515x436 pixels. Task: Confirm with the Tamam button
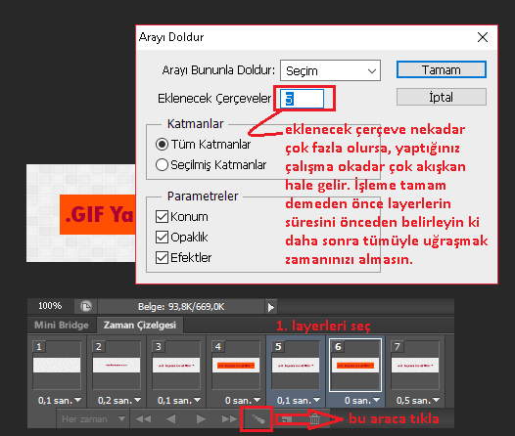coord(442,69)
